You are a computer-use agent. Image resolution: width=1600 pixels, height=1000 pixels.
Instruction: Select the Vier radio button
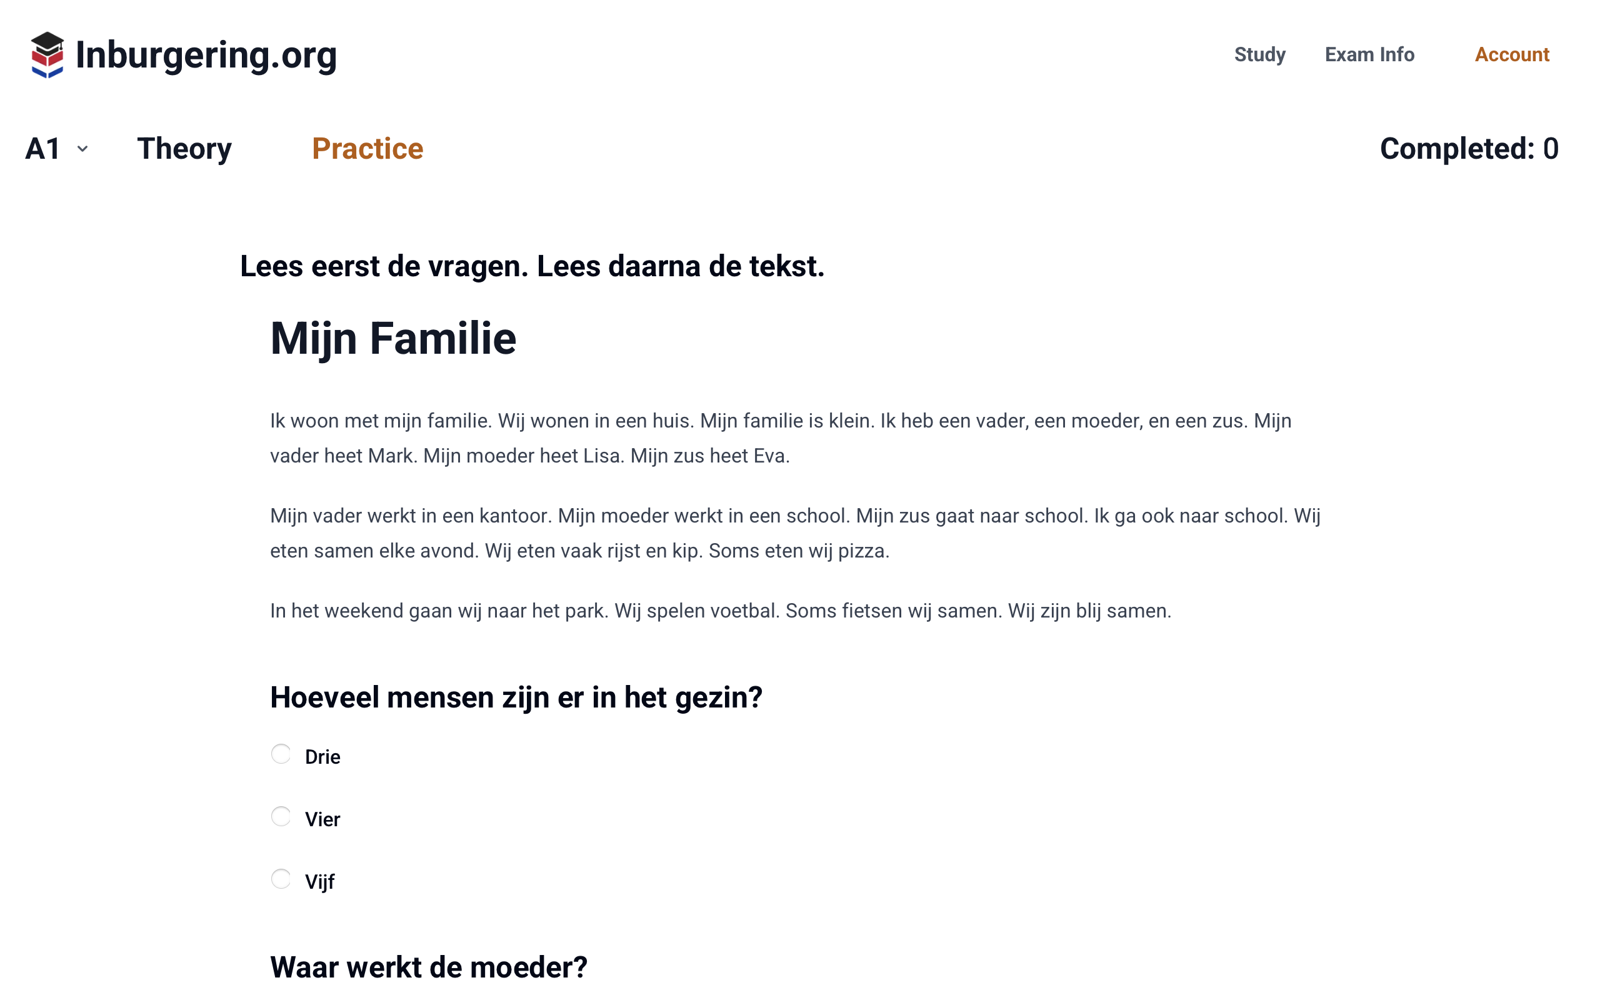281,817
